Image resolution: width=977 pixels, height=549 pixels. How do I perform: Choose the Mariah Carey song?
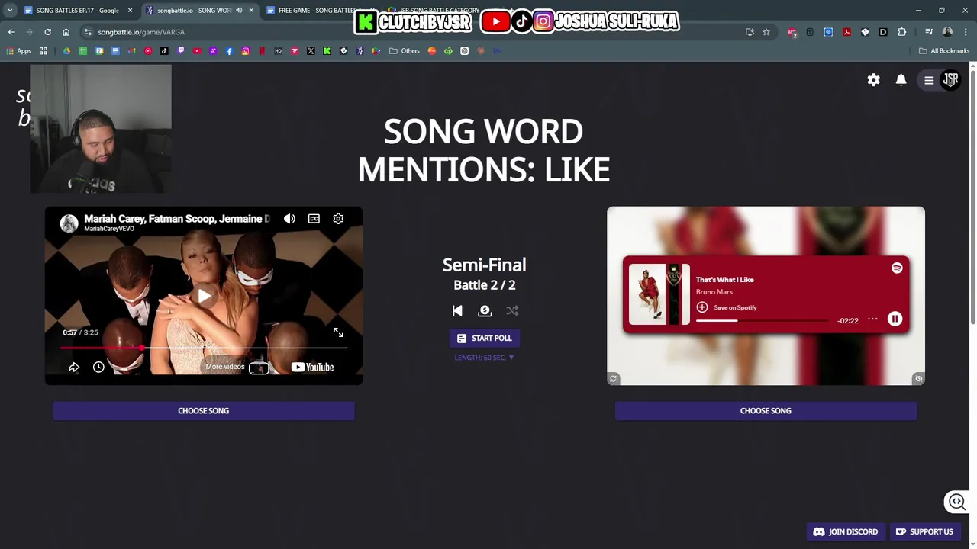click(x=203, y=411)
